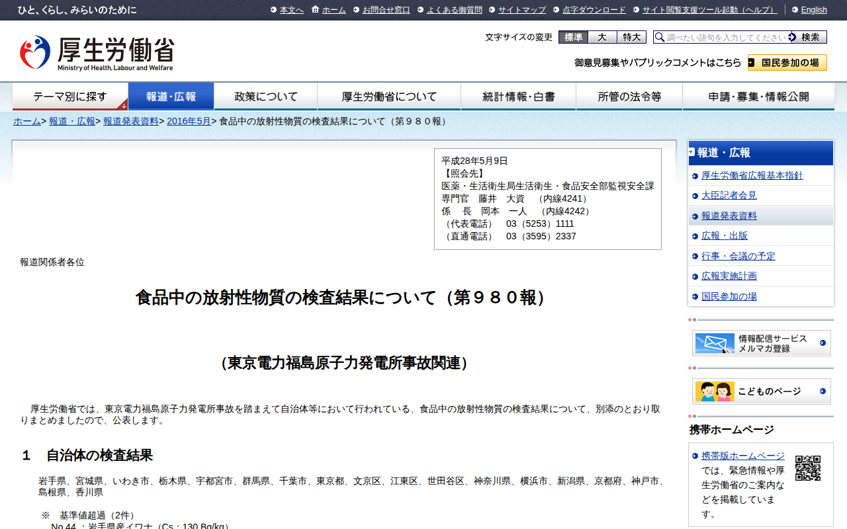Click the date 平成28年5月9日
Image resolution: width=847 pixels, height=529 pixels.
[x=474, y=161]
